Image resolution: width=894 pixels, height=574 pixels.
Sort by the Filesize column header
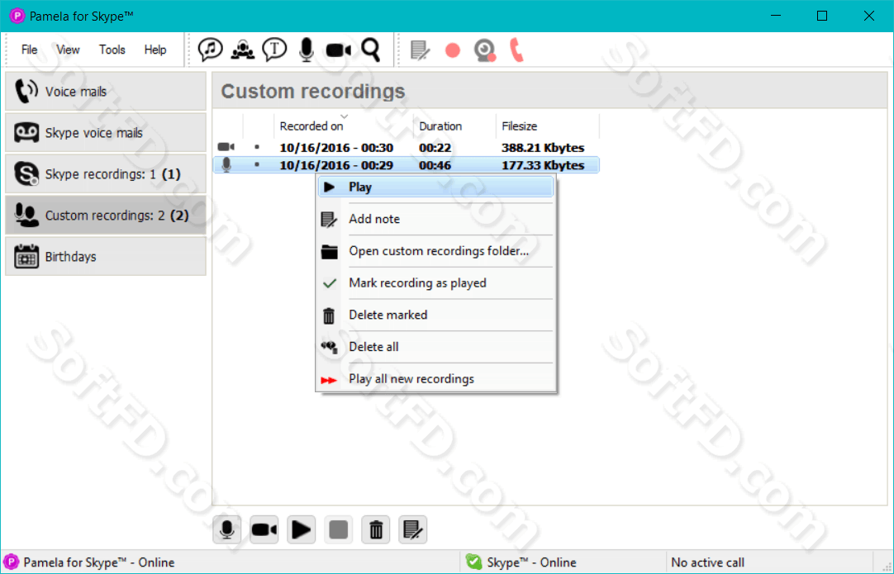(547, 126)
